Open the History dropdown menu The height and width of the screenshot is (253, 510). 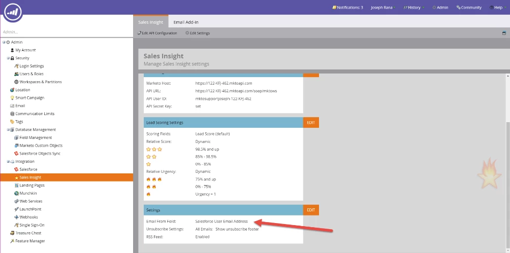[x=413, y=8]
